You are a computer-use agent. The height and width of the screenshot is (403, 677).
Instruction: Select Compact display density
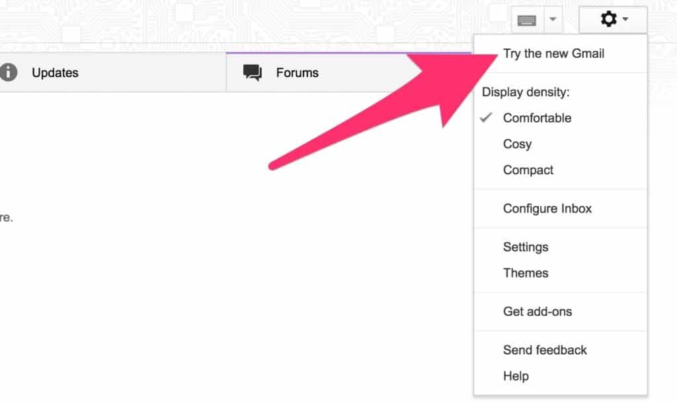click(528, 170)
